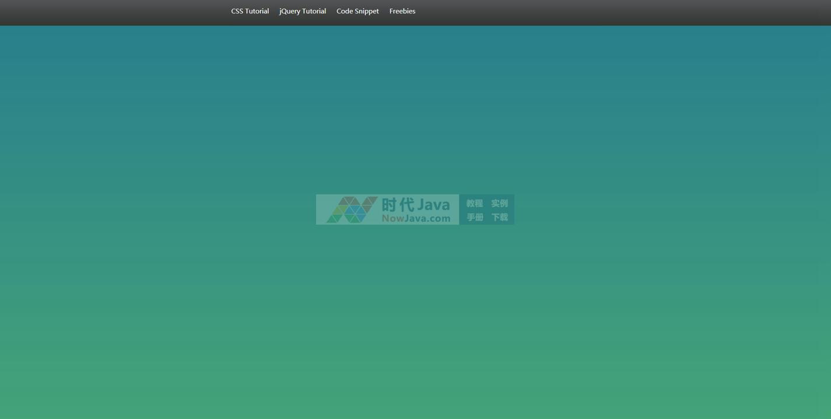Click the light green triangles in the logo

pyautogui.click(x=341, y=209)
